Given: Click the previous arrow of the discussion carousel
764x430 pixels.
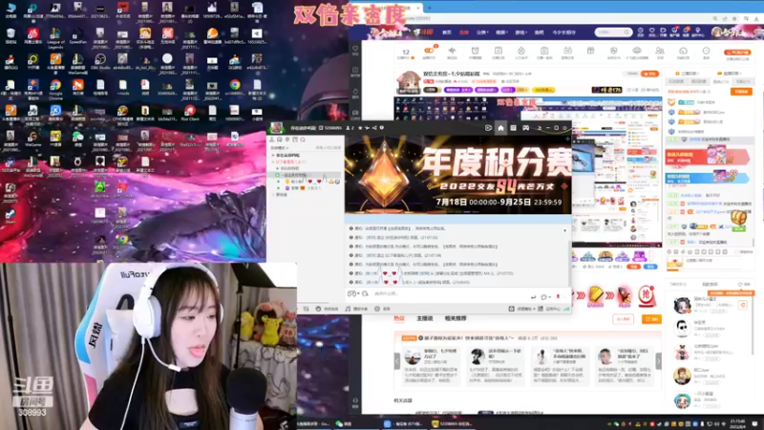Looking at the screenshot, I should tap(397, 361).
